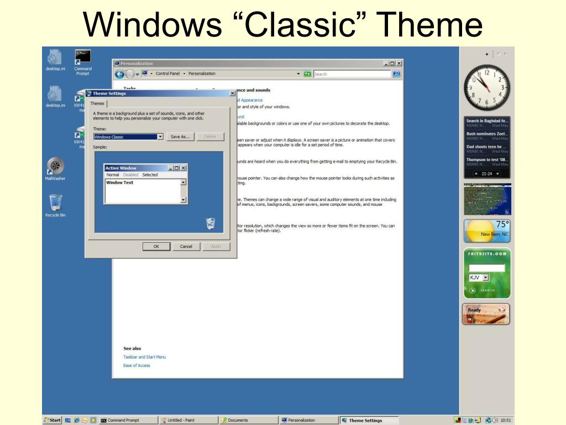This screenshot has height=425, width=566.
Task: Click Control Panel in the address breadcrumb
Action: 167,74
